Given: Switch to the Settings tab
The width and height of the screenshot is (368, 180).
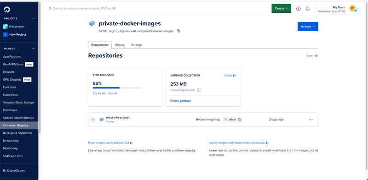Looking at the screenshot, I should coord(137,44).
